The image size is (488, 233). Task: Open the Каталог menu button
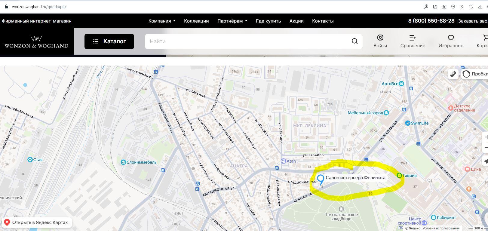point(109,41)
